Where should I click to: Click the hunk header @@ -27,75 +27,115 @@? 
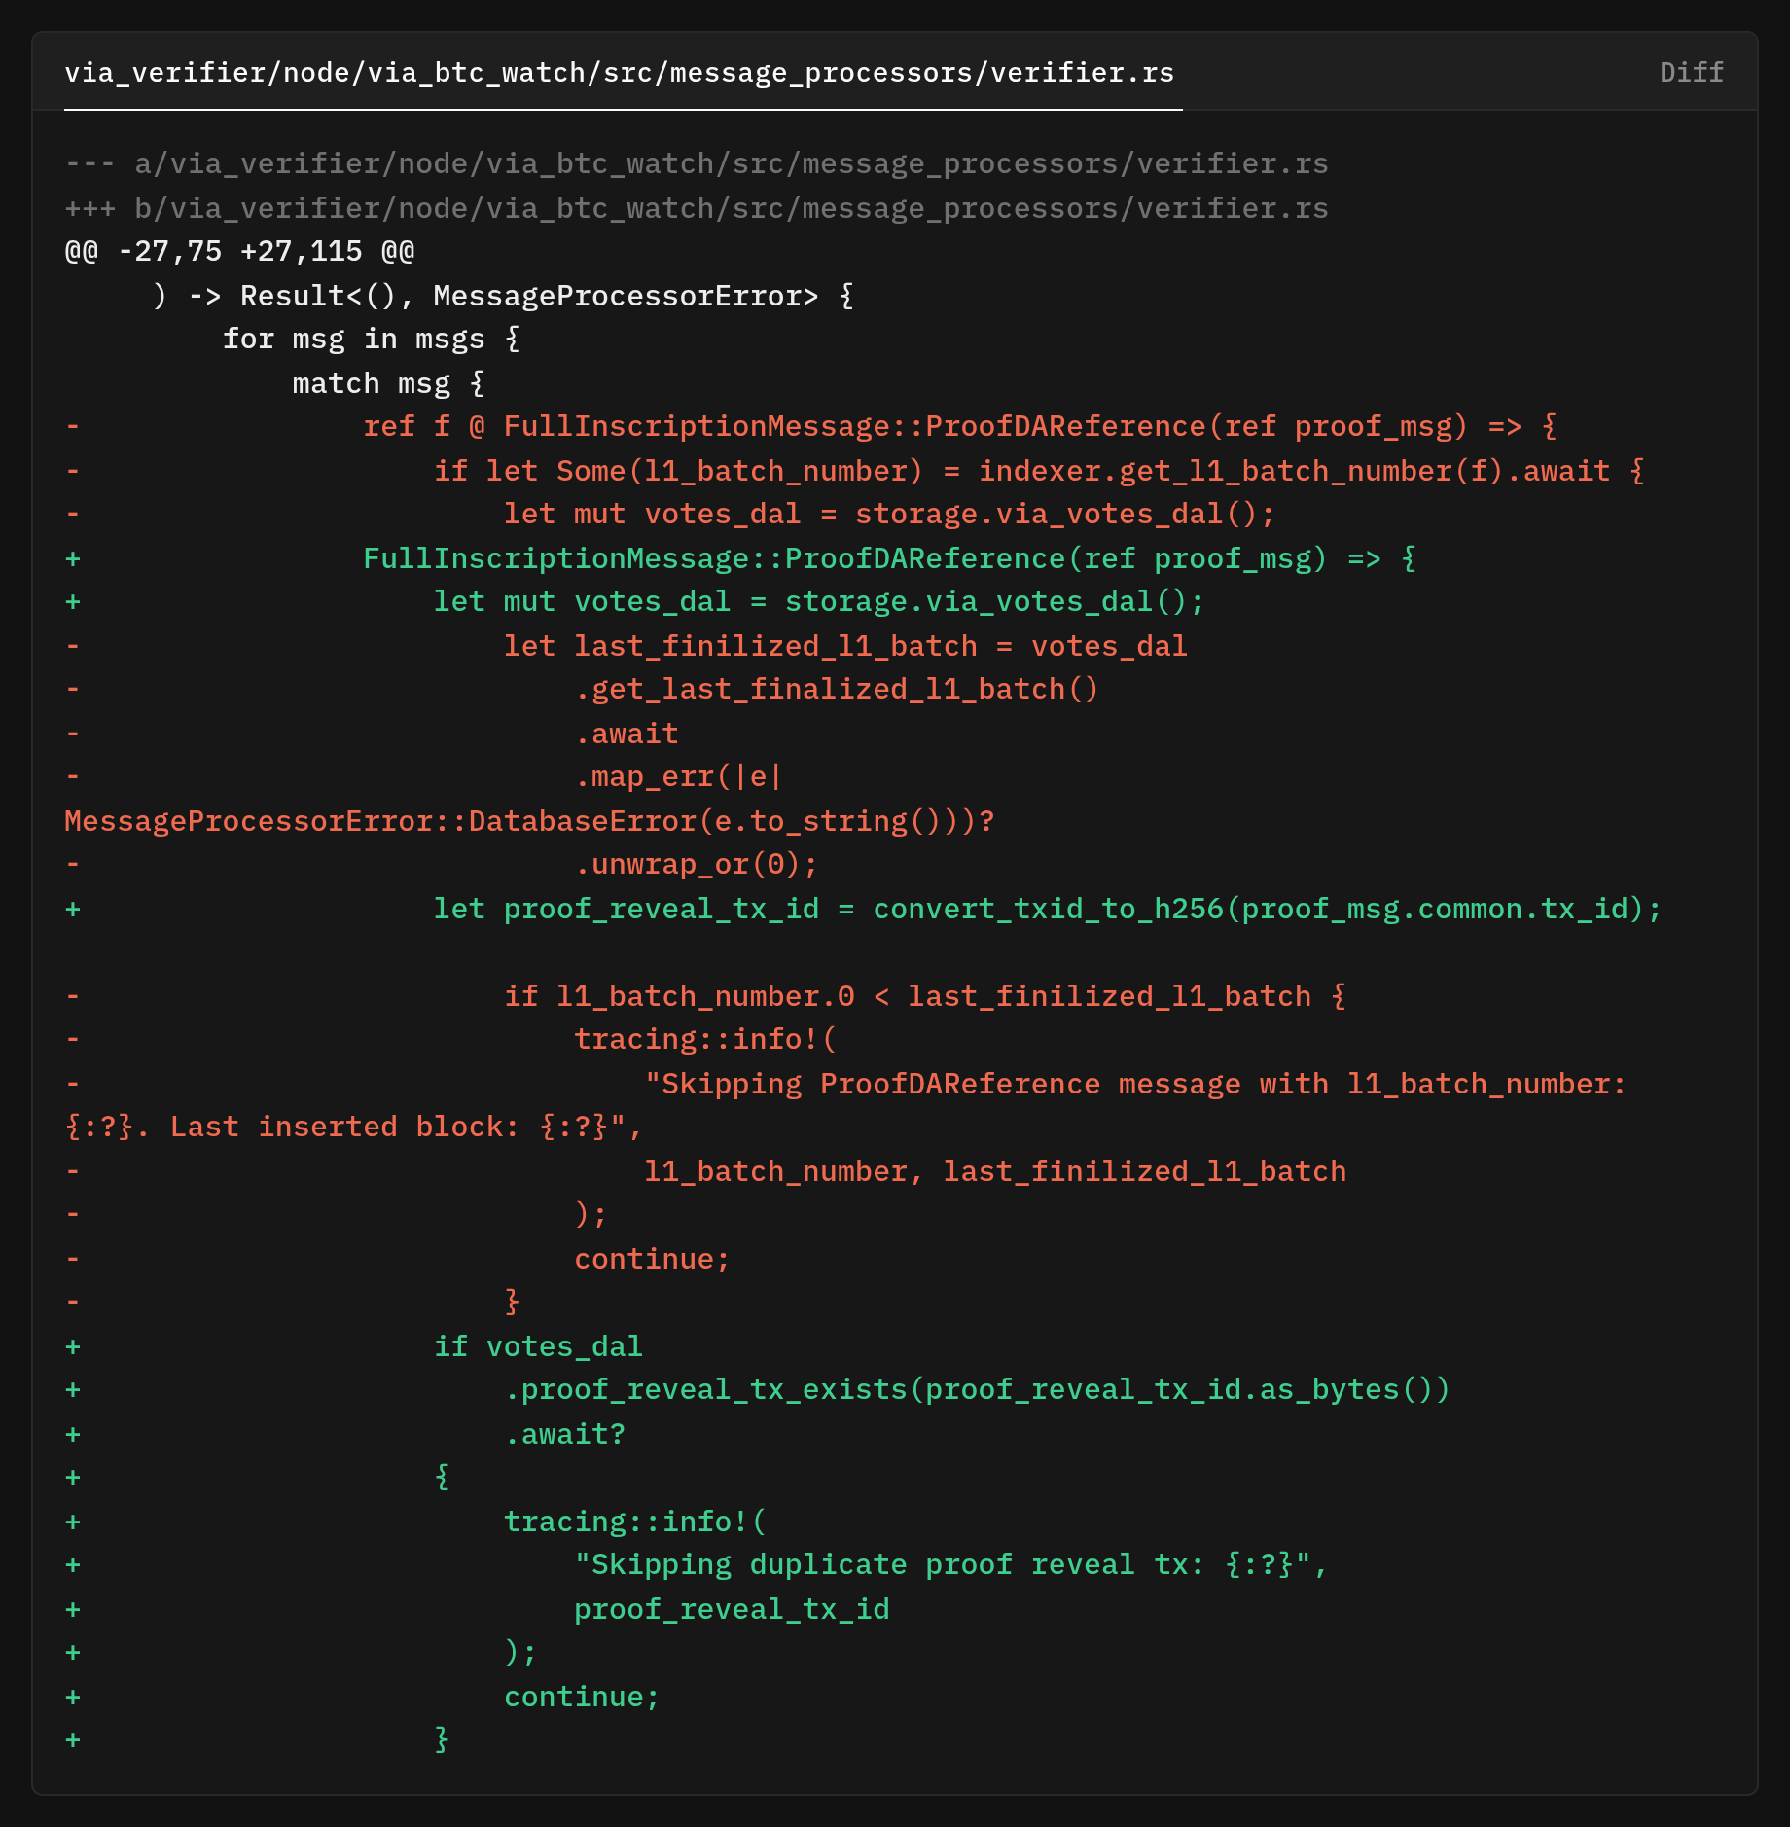click(x=239, y=252)
